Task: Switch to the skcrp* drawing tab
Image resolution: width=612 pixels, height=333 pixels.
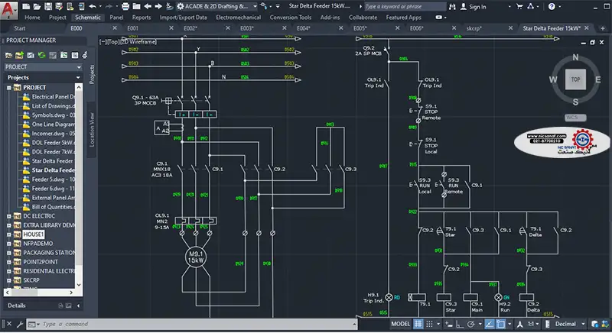Action: point(474,28)
